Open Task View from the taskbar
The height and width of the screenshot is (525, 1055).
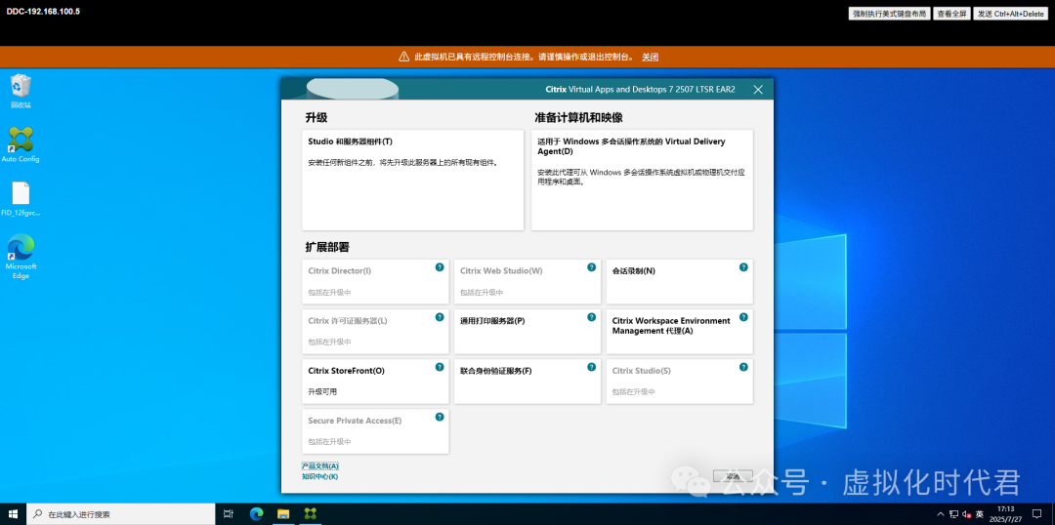coord(228,513)
